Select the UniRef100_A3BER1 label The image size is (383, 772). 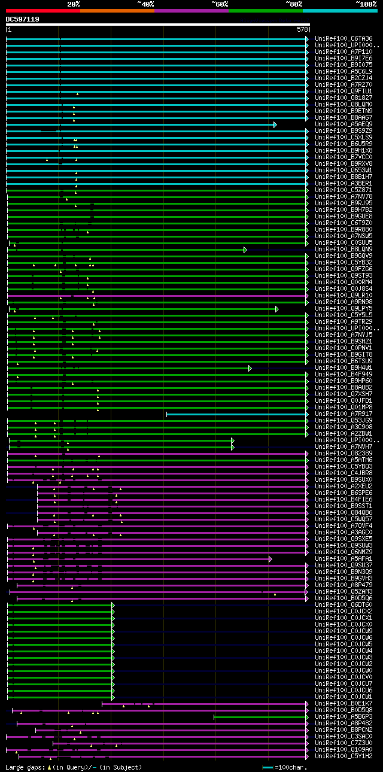coord(344,184)
